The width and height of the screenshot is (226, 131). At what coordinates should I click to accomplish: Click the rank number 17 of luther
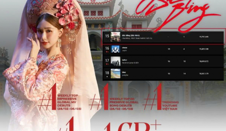coord(107,61)
